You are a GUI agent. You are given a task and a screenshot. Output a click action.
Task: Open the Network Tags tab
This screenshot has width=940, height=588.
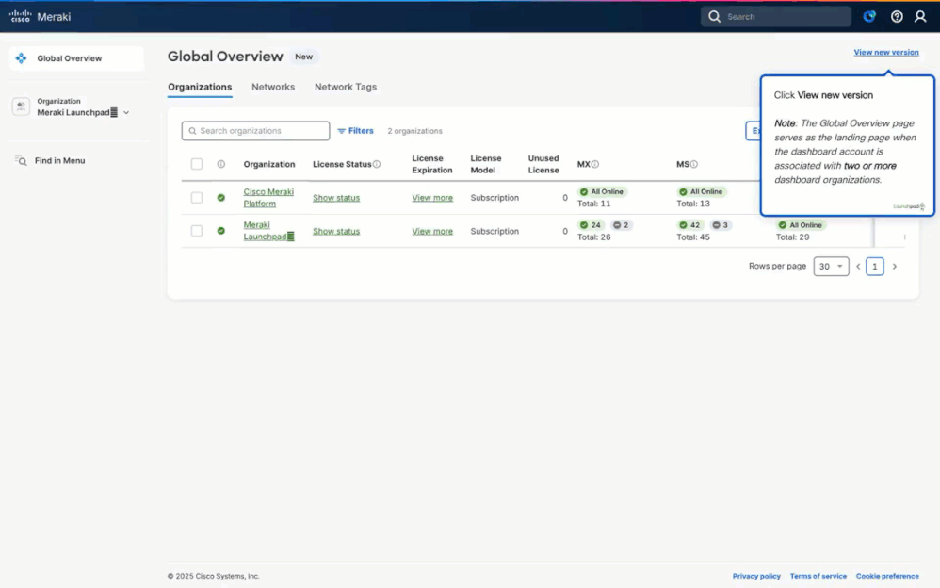pyautogui.click(x=345, y=86)
